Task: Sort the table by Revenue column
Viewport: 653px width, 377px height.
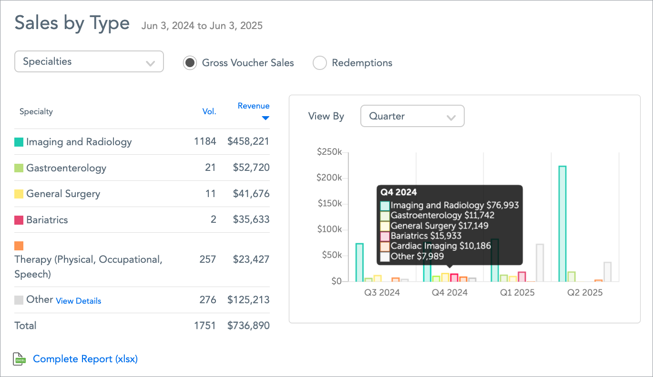Action: 254,106
